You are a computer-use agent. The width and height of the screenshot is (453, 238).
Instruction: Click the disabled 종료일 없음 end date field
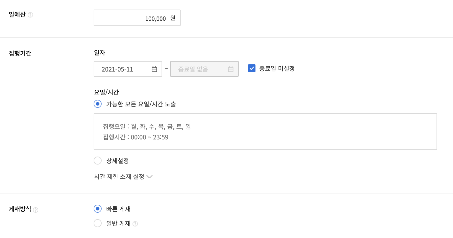(x=204, y=69)
